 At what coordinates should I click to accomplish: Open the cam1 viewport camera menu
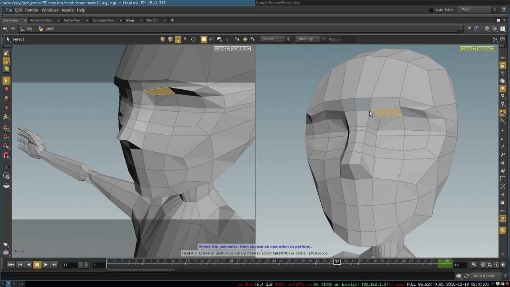click(240, 48)
